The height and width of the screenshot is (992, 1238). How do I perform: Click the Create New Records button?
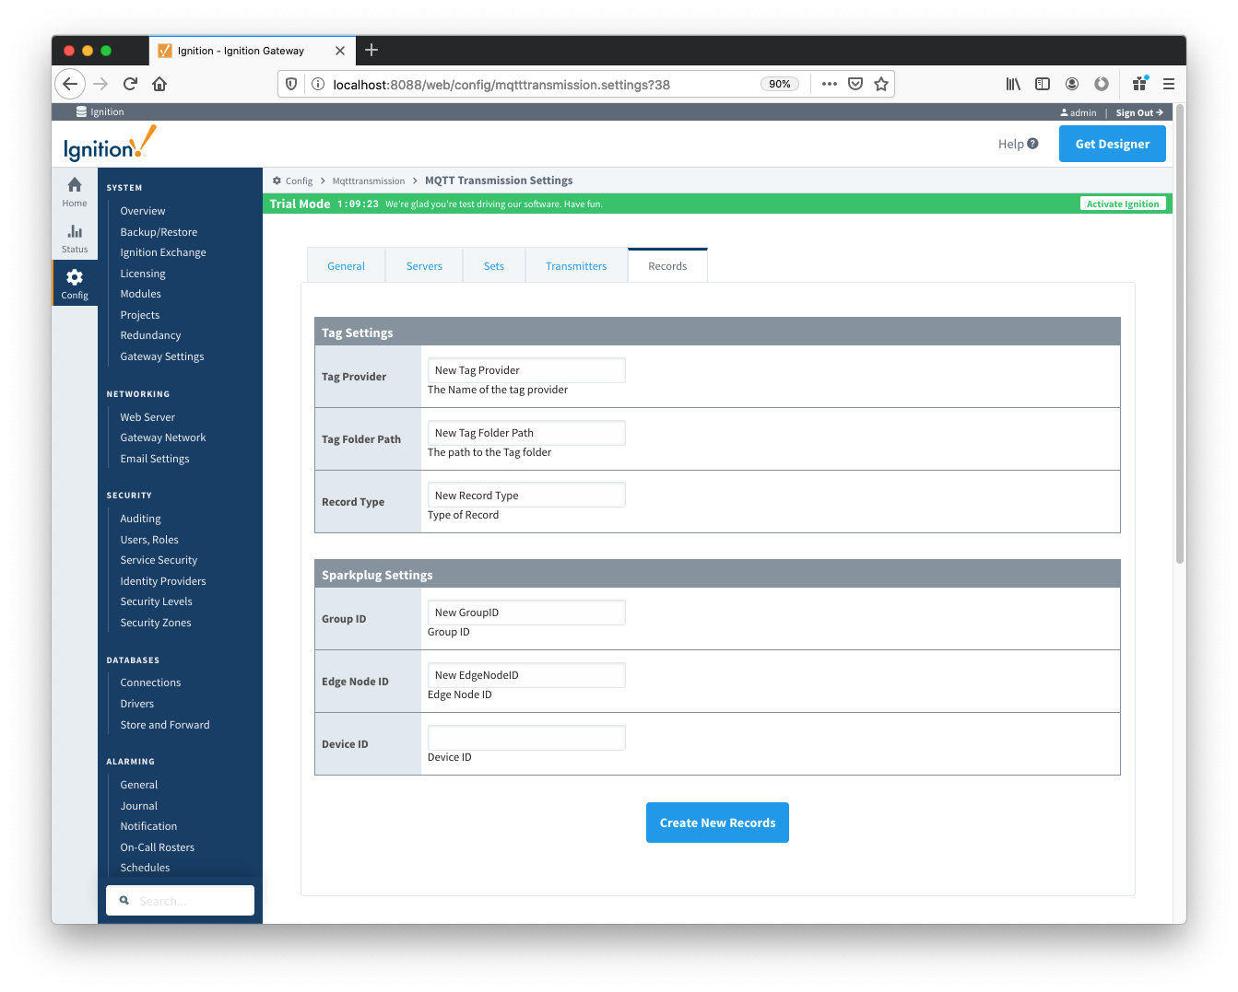(717, 823)
